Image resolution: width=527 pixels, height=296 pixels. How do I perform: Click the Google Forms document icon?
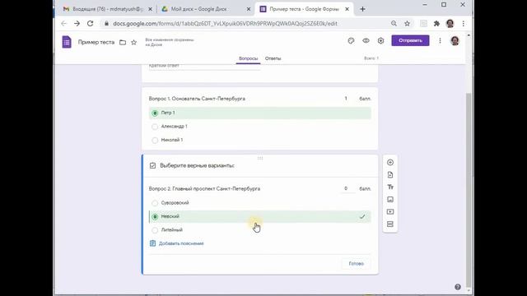pos(67,42)
